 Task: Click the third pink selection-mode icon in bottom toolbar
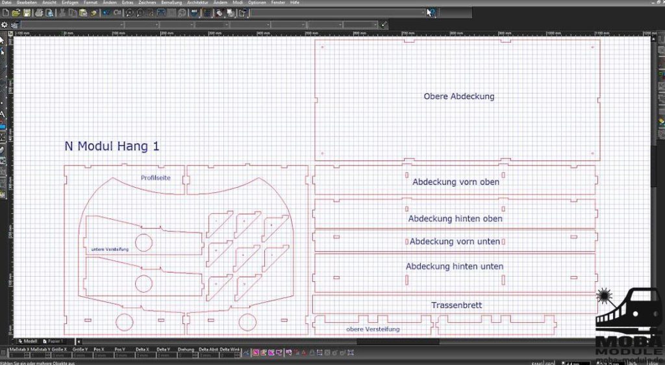[x=271, y=352]
